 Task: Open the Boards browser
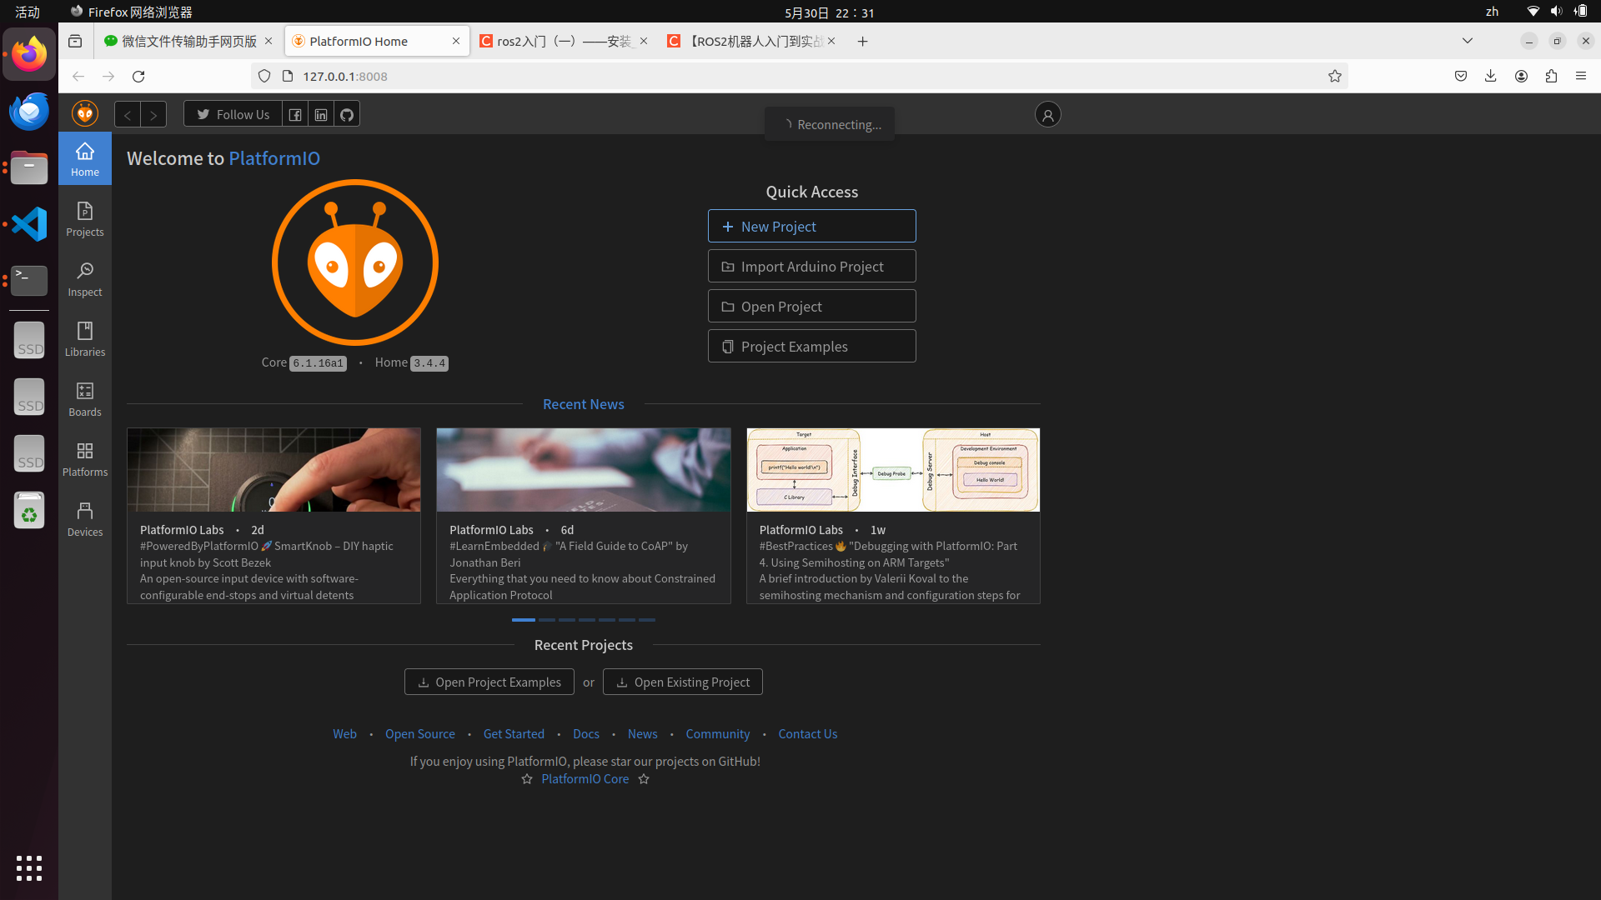pos(84,398)
